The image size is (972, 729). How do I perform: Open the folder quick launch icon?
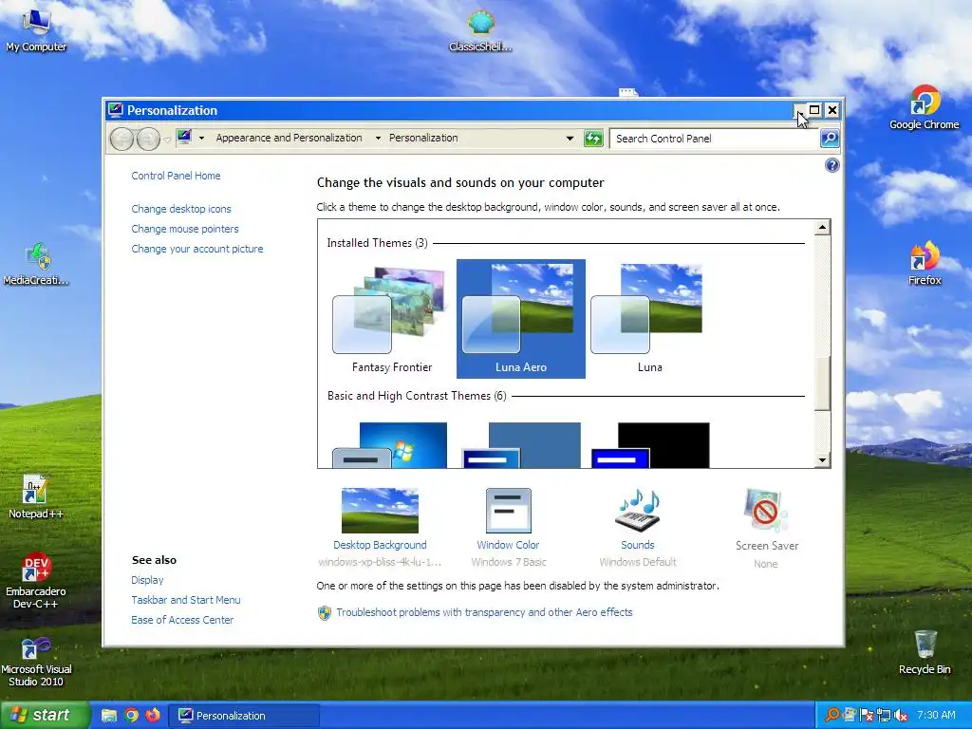coord(109,716)
